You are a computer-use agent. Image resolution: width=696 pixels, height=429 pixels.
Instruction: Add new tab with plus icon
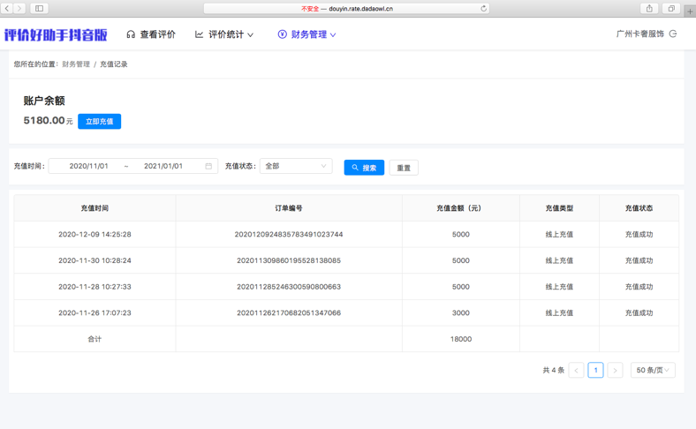click(690, 11)
